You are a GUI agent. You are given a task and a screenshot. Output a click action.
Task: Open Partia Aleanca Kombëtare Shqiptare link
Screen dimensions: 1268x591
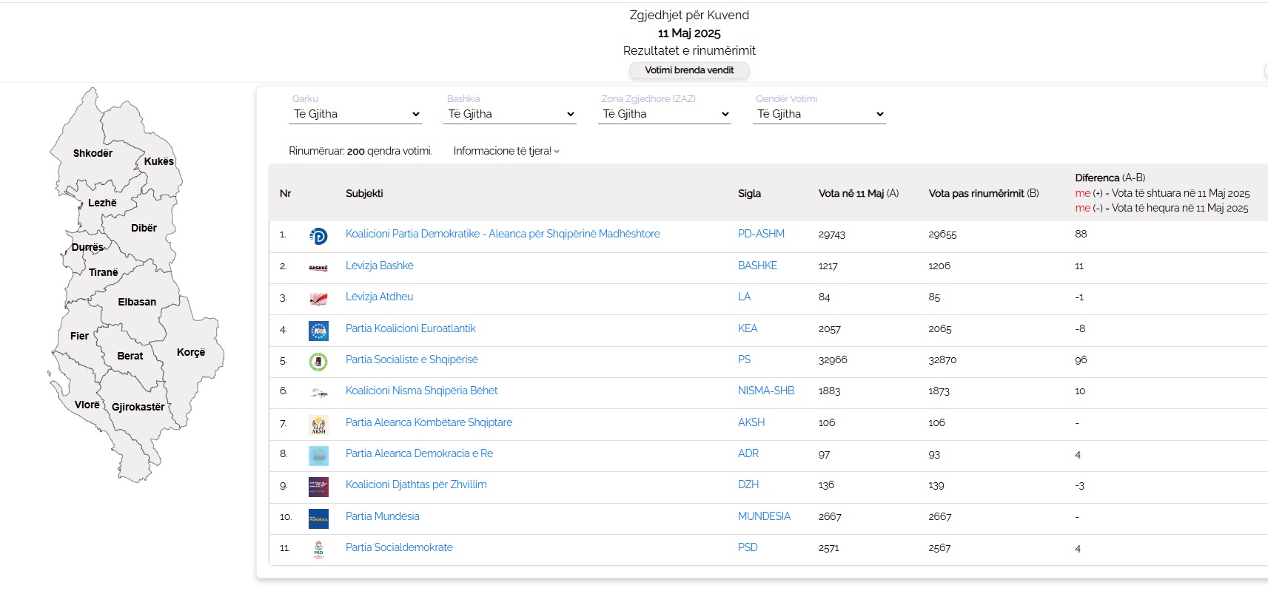[x=429, y=422]
